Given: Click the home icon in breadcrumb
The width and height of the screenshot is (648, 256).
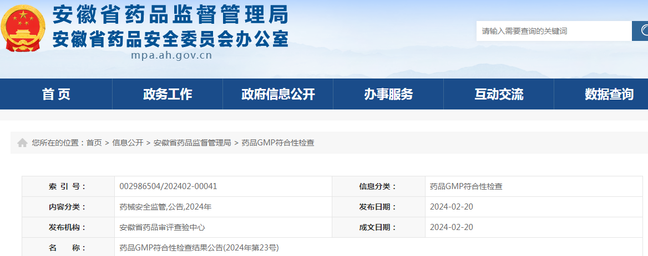Looking at the screenshot, I should coord(22,143).
